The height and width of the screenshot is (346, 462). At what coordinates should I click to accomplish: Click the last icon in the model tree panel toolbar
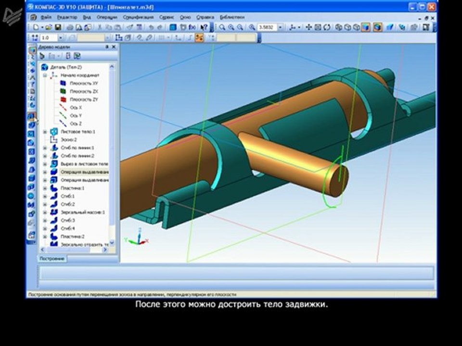tap(77, 56)
